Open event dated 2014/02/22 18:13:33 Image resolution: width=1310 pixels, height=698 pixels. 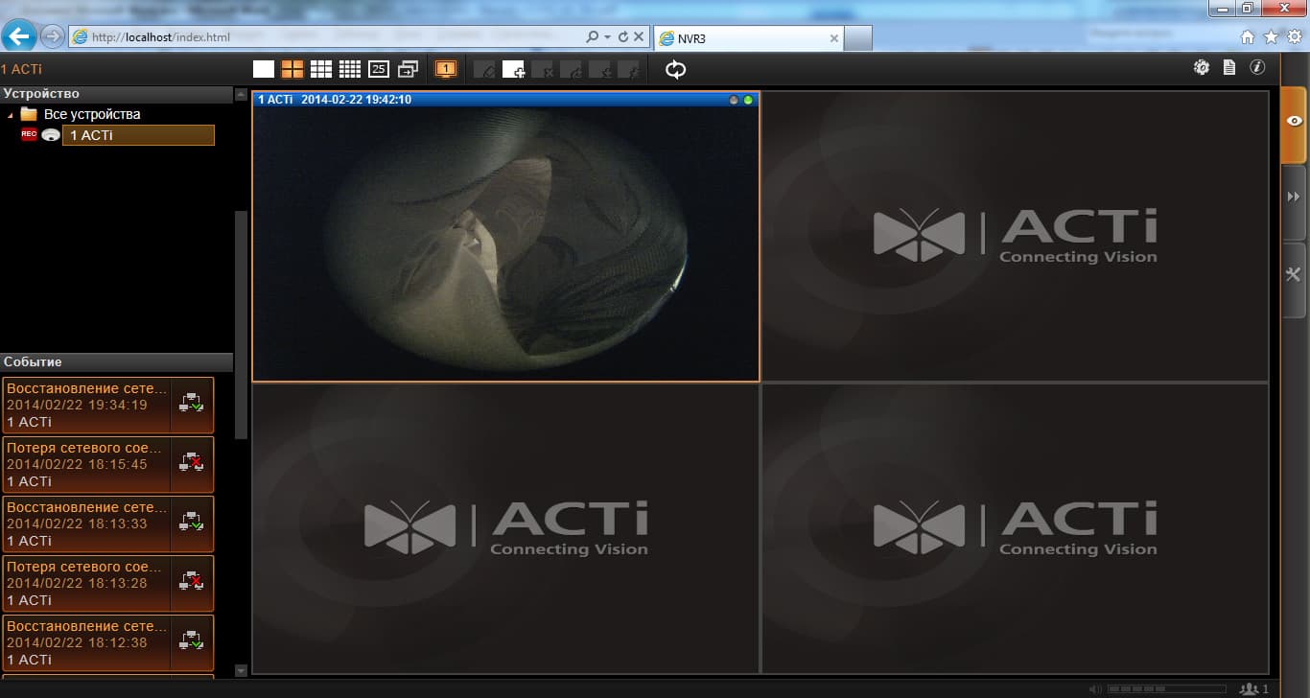[x=107, y=523]
